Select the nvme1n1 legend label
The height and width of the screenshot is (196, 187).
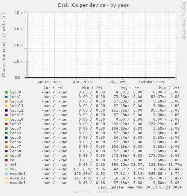(x=18, y=178)
